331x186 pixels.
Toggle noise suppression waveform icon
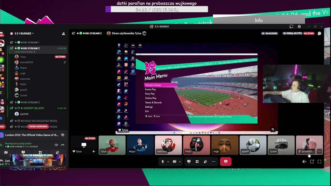[x=56, y=145]
